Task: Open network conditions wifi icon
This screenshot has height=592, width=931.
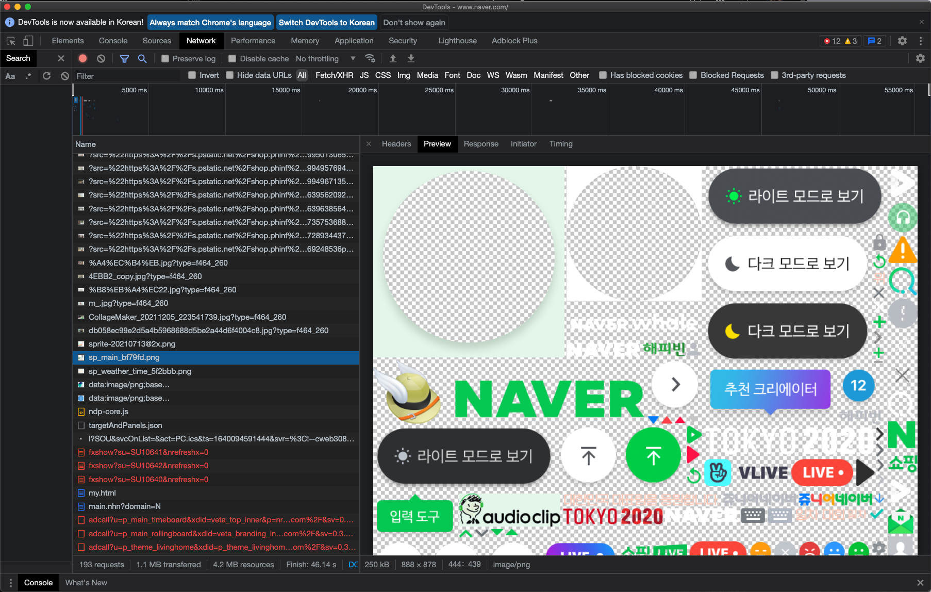Action: [x=370, y=58]
